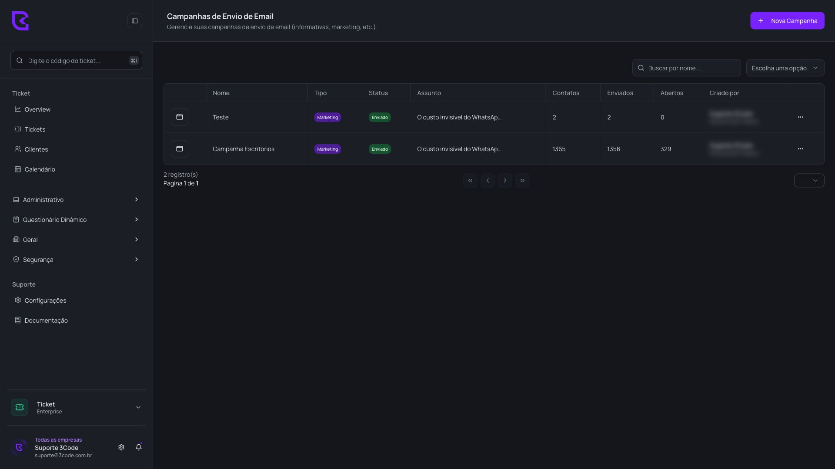
Task: Go to first page with double-left arrow
Action: pyautogui.click(x=470, y=181)
